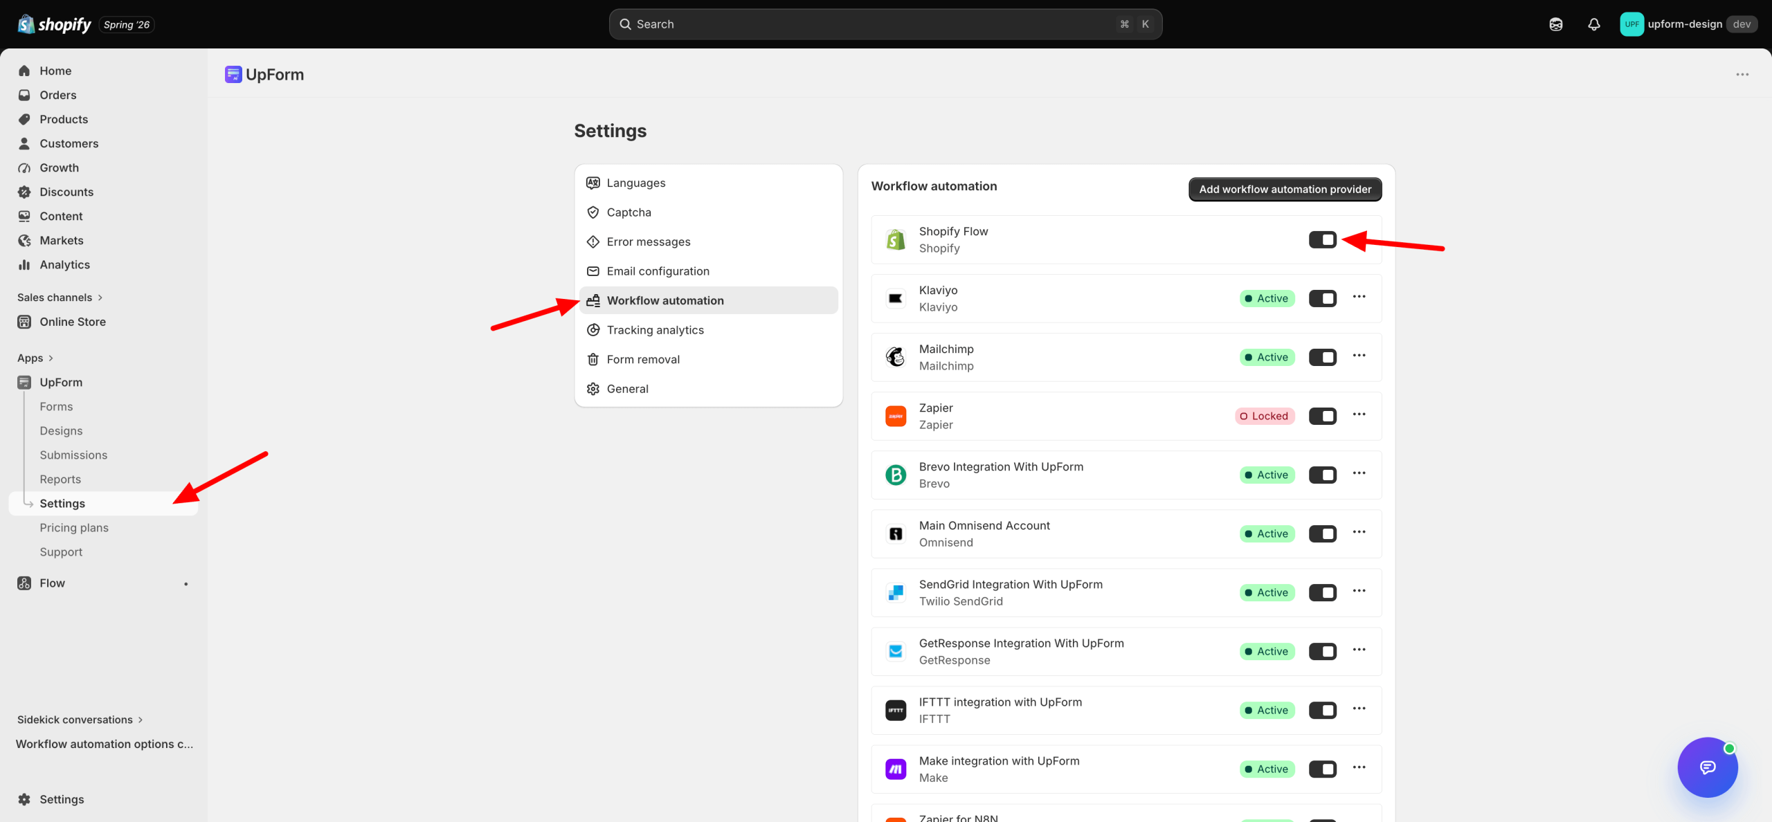Screen dimensions: 1772x822
Task: Turn off Main Omnisend Account switch
Action: [x=1323, y=534]
